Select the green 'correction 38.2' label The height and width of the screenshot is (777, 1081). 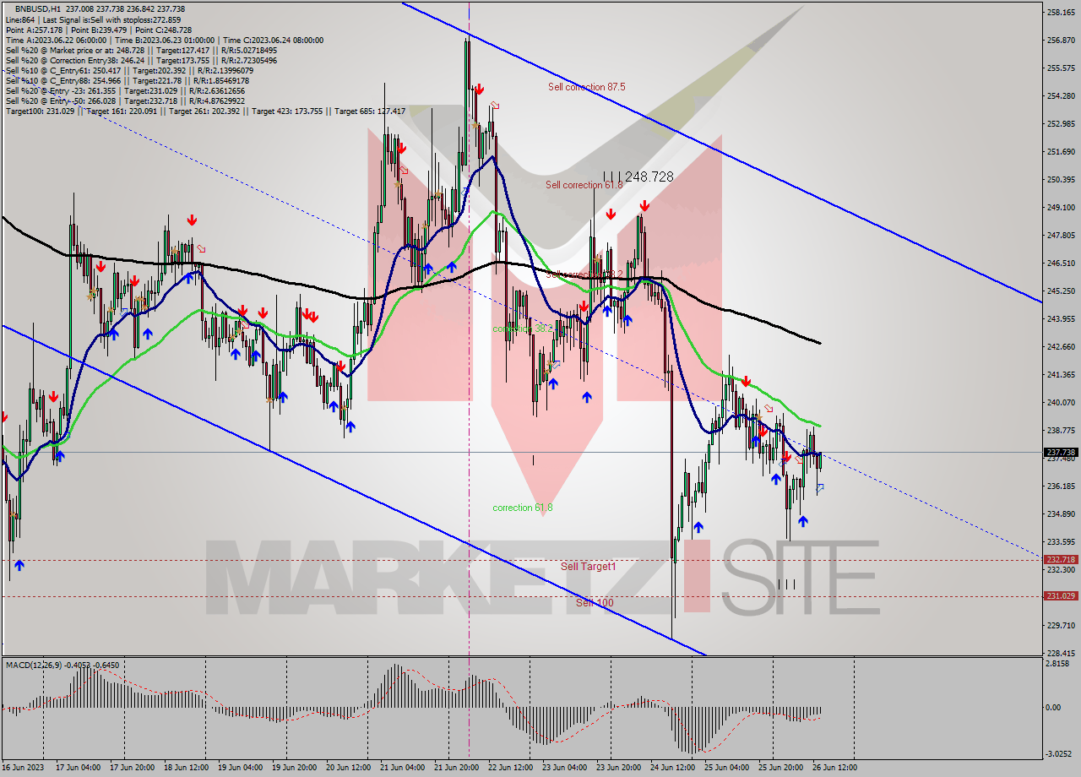tap(523, 329)
